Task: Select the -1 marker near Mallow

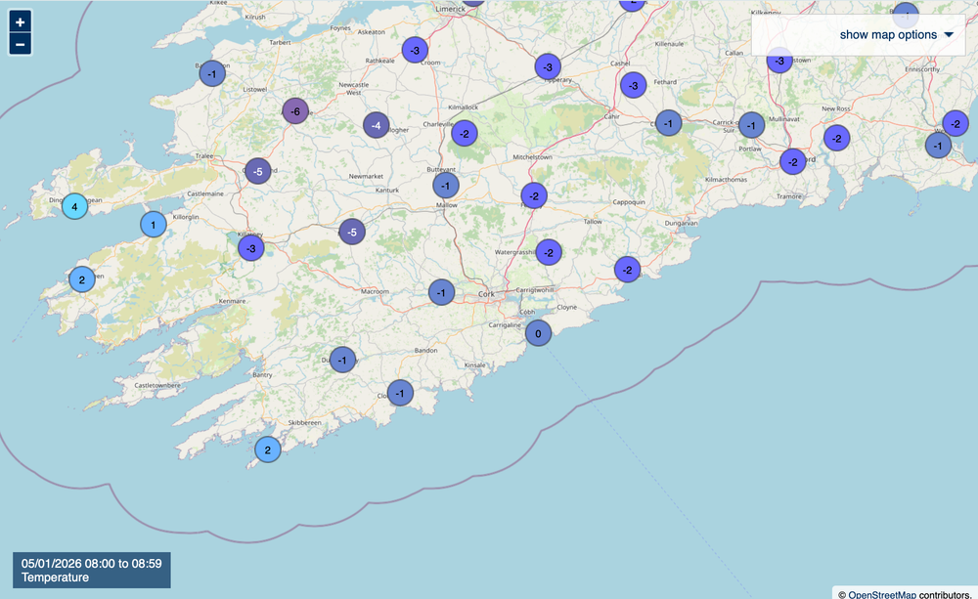Action: click(446, 186)
